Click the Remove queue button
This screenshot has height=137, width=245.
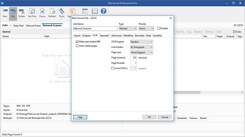coord(209,32)
